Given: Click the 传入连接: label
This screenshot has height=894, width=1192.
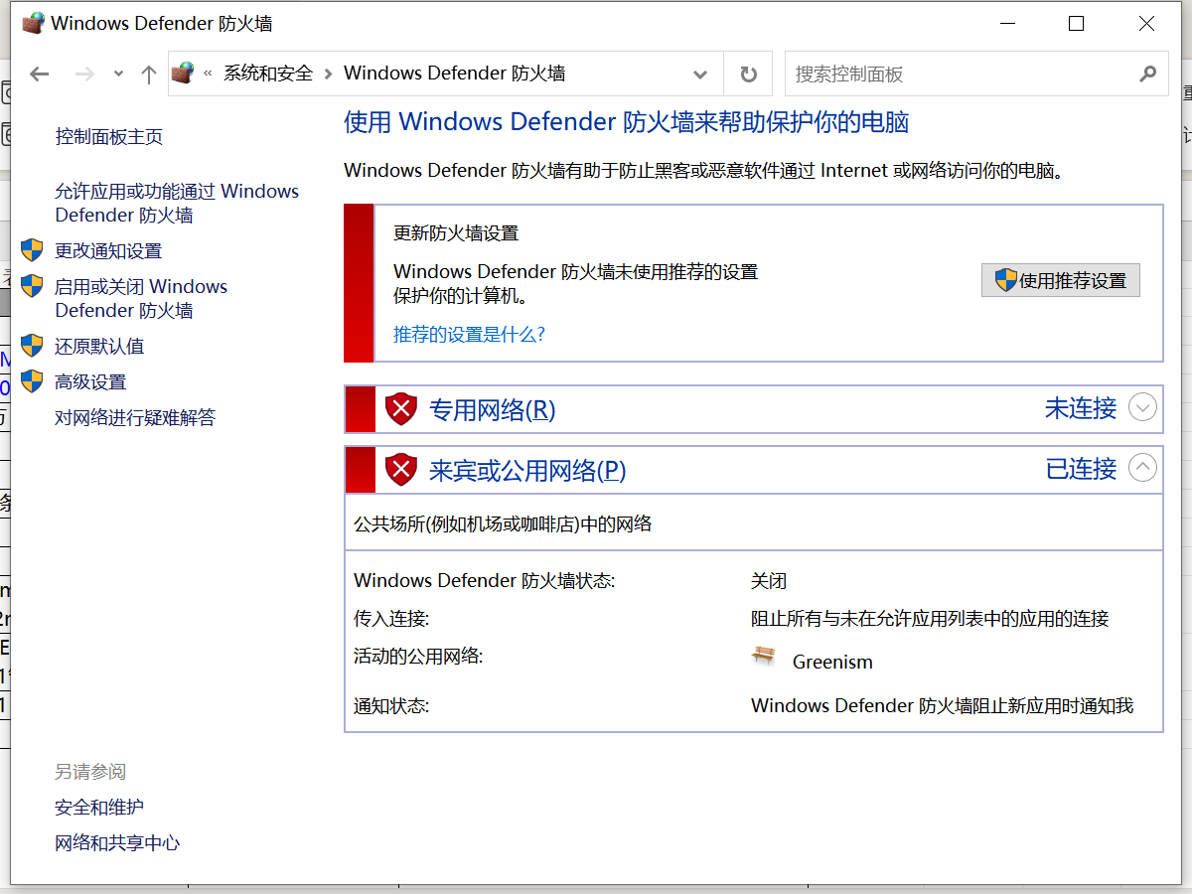Looking at the screenshot, I should tap(391, 619).
